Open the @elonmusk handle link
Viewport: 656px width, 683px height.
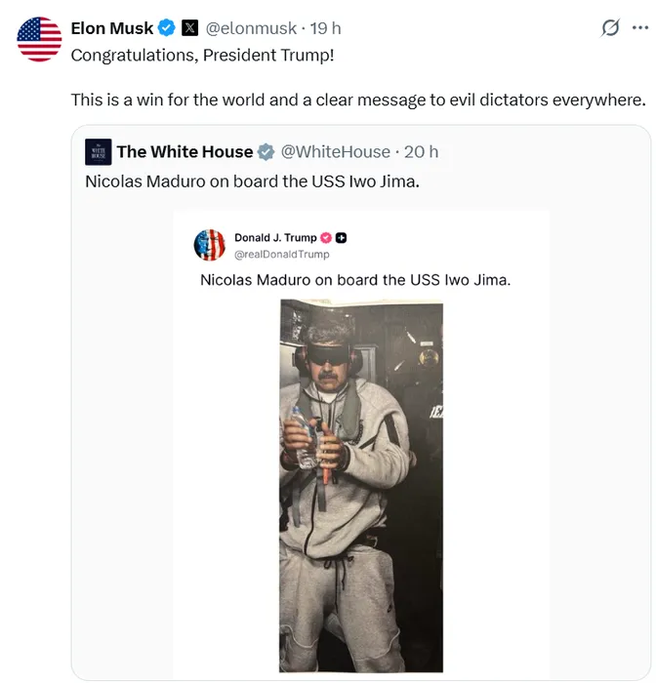251,28
